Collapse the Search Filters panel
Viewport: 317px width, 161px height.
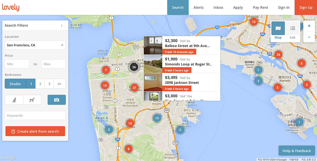(x=62, y=26)
